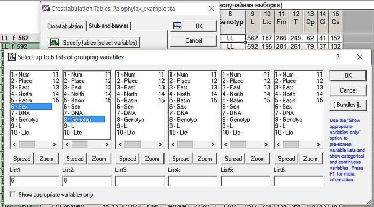Select '7 - DNA' in the fourth list
374x207 pixels.
click(x=178, y=113)
